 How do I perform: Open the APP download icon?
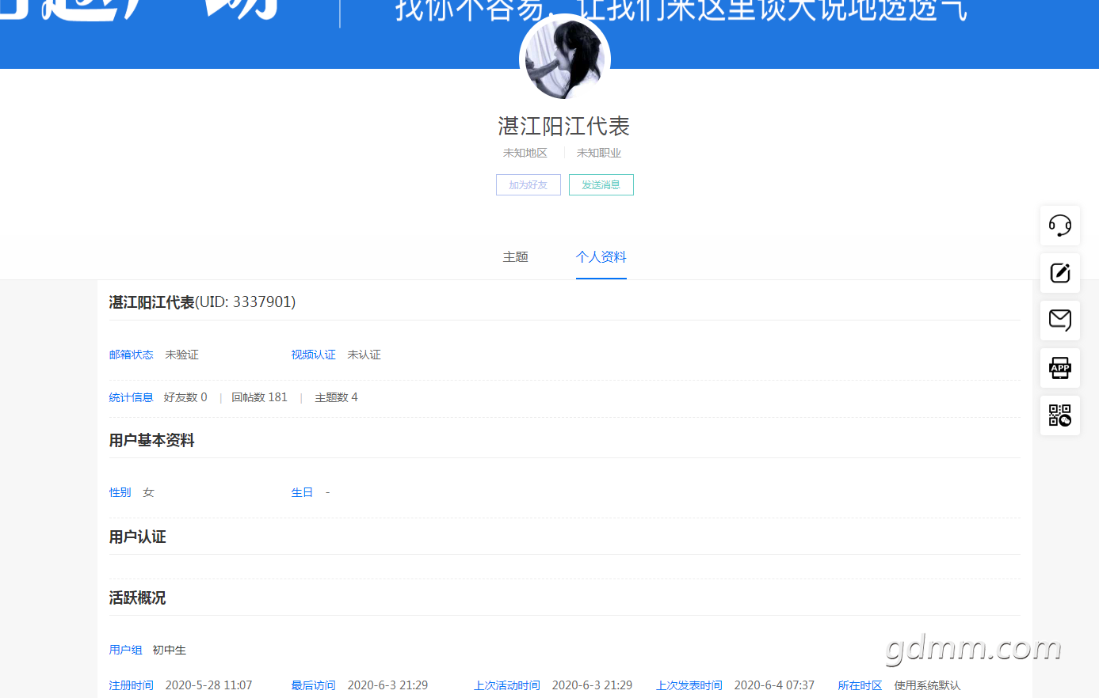[1060, 368]
